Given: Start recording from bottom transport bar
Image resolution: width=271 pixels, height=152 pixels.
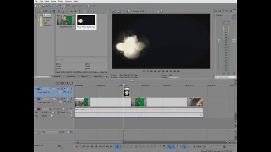Looking at the screenshot, I should pos(77,147).
